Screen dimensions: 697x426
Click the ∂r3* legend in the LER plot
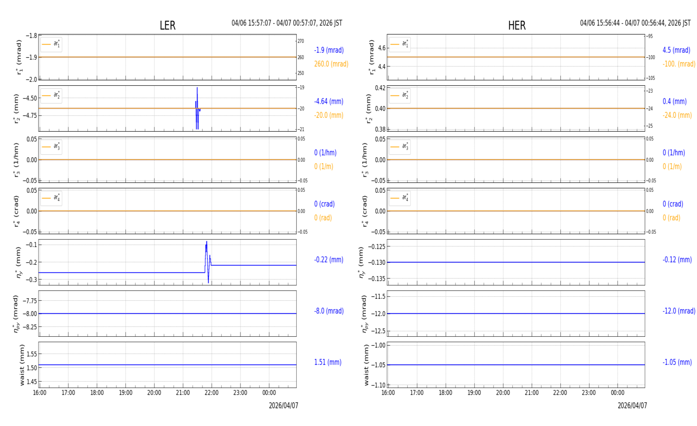(51, 147)
